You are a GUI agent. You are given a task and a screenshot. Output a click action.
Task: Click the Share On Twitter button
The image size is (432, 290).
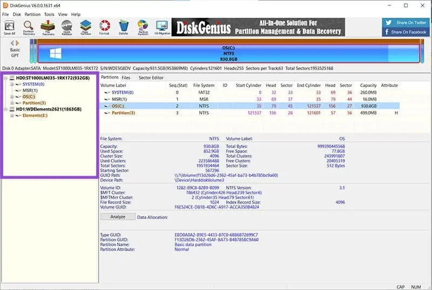(x=406, y=23)
